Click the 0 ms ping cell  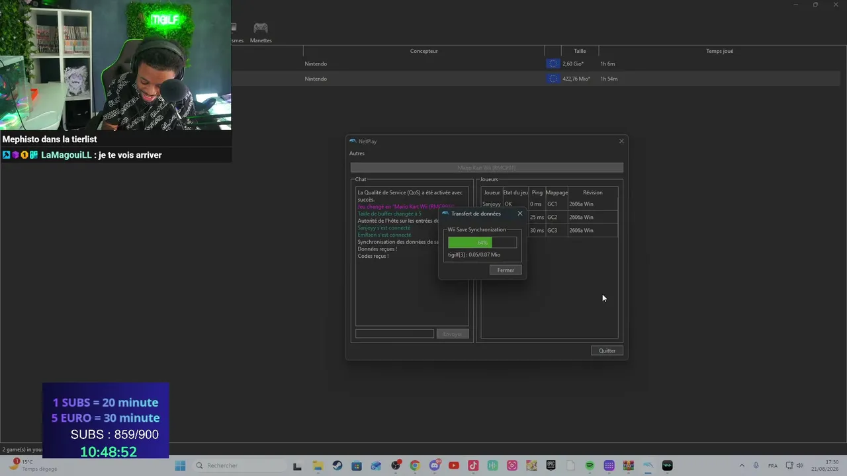click(537, 204)
